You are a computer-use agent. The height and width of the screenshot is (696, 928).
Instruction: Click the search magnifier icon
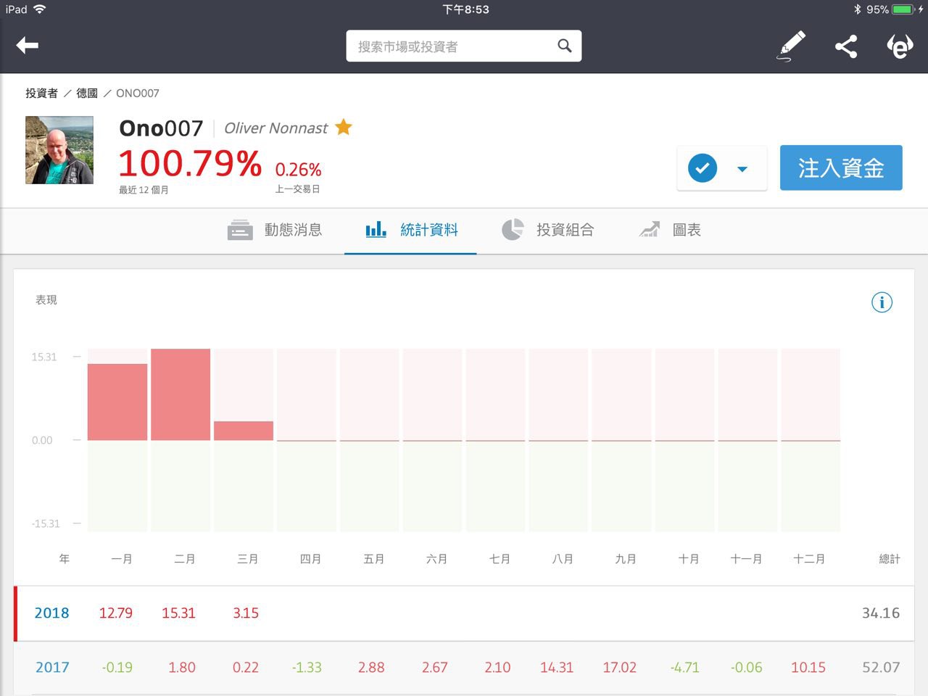(x=564, y=46)
